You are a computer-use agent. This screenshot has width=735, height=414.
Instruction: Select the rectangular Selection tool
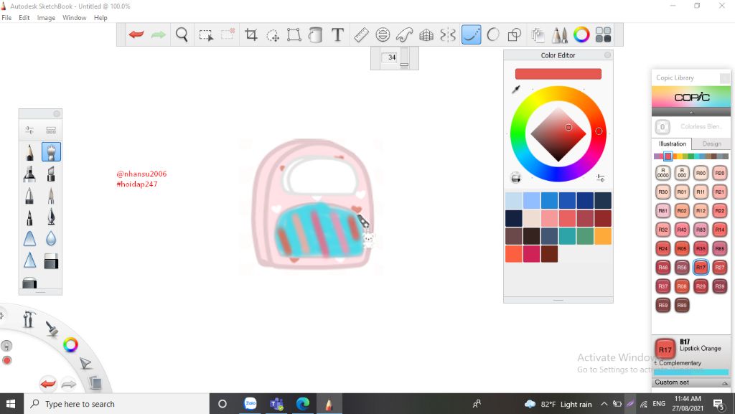point(206,35)
